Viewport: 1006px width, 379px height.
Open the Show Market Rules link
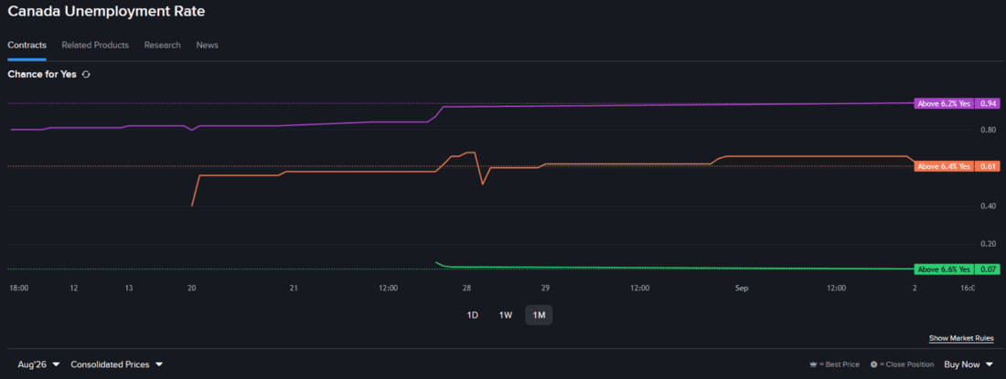click(961, 338)
